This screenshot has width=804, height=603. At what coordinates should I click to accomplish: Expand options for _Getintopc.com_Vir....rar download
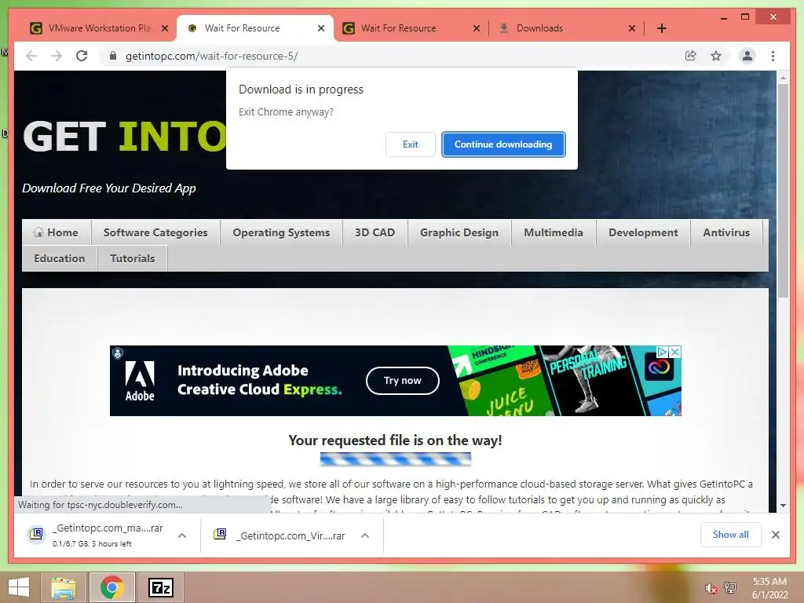click(x=365, y=535)
